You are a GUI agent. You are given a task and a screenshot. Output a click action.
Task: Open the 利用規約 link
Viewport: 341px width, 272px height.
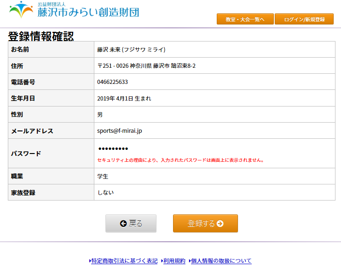tap(174, 261)
